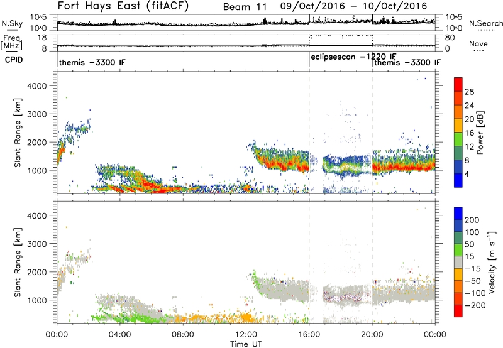503x348 pixels.
Task: Click the "4000" tick of the power panel
Action: 36,86
